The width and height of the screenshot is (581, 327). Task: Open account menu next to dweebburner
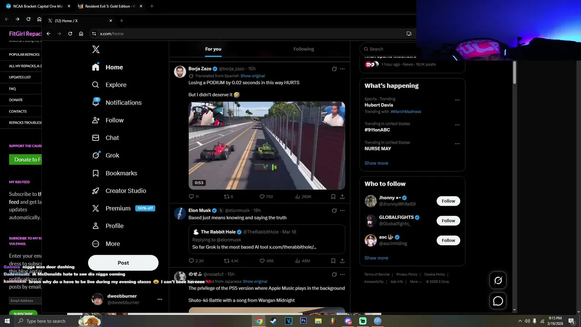coord(160,299)
